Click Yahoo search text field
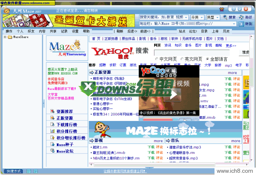 tap(192, 53)
